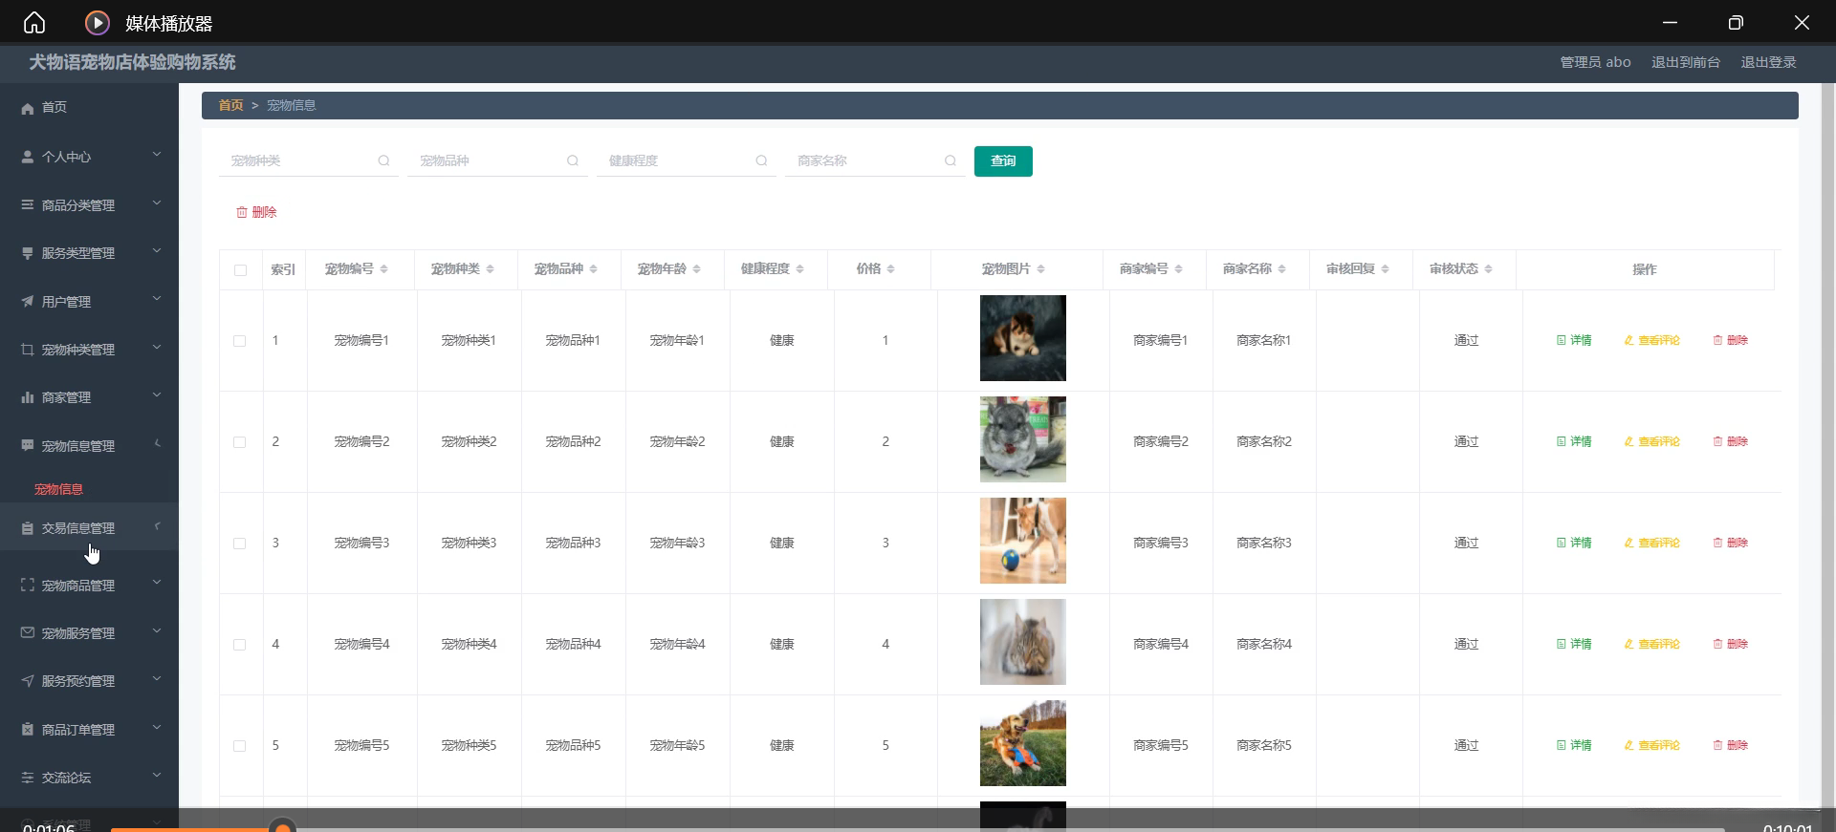
Task: Sort table by 宠物年龄 column arrows
Action: 696,269
